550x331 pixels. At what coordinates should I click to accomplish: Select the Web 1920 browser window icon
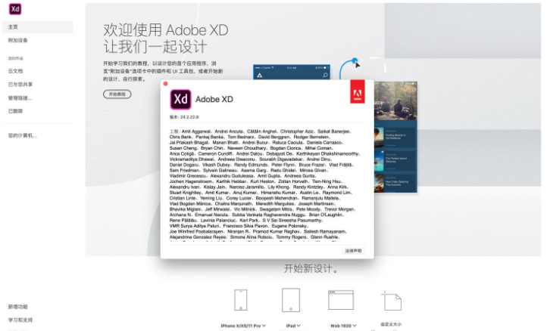[x=341, y=300]
